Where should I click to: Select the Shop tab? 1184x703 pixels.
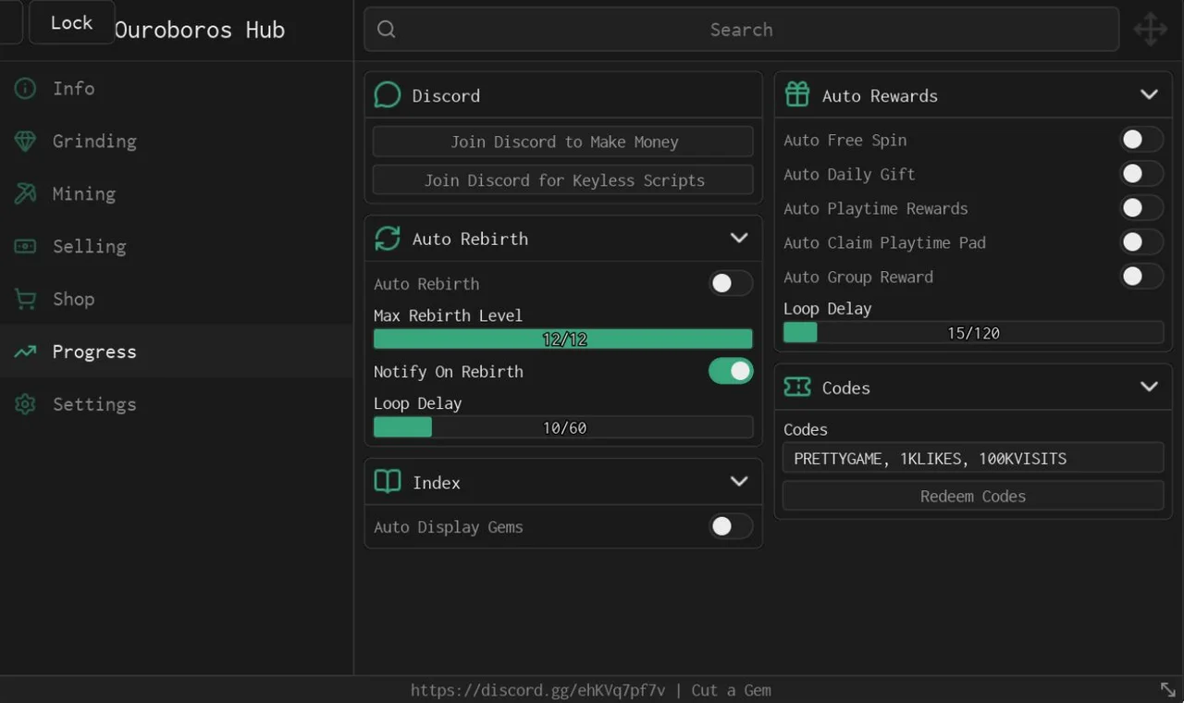(x=176, y=300)
